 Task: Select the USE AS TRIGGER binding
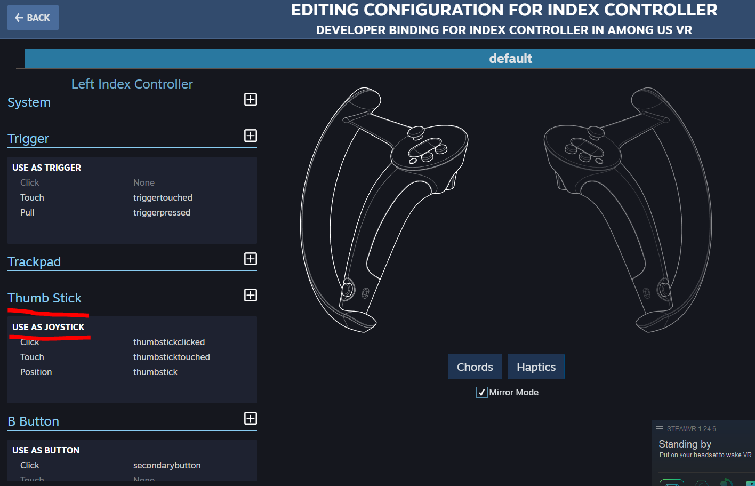[47, 168]
